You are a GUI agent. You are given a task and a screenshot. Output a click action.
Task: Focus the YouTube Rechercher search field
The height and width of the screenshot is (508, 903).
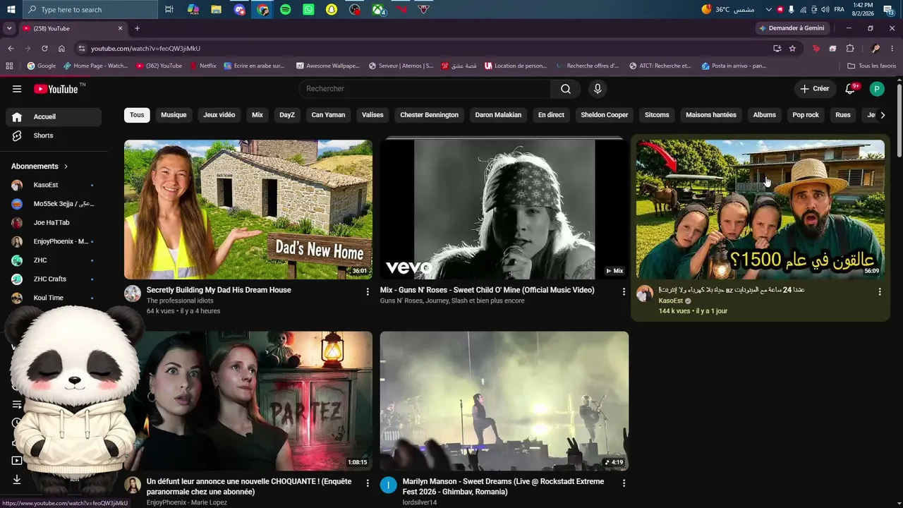[x=425, y=89]
